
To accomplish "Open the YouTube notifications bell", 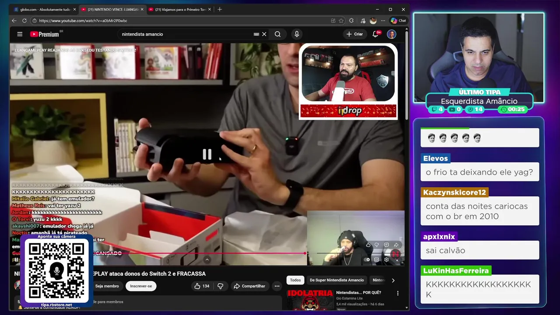I will [375, 34].
